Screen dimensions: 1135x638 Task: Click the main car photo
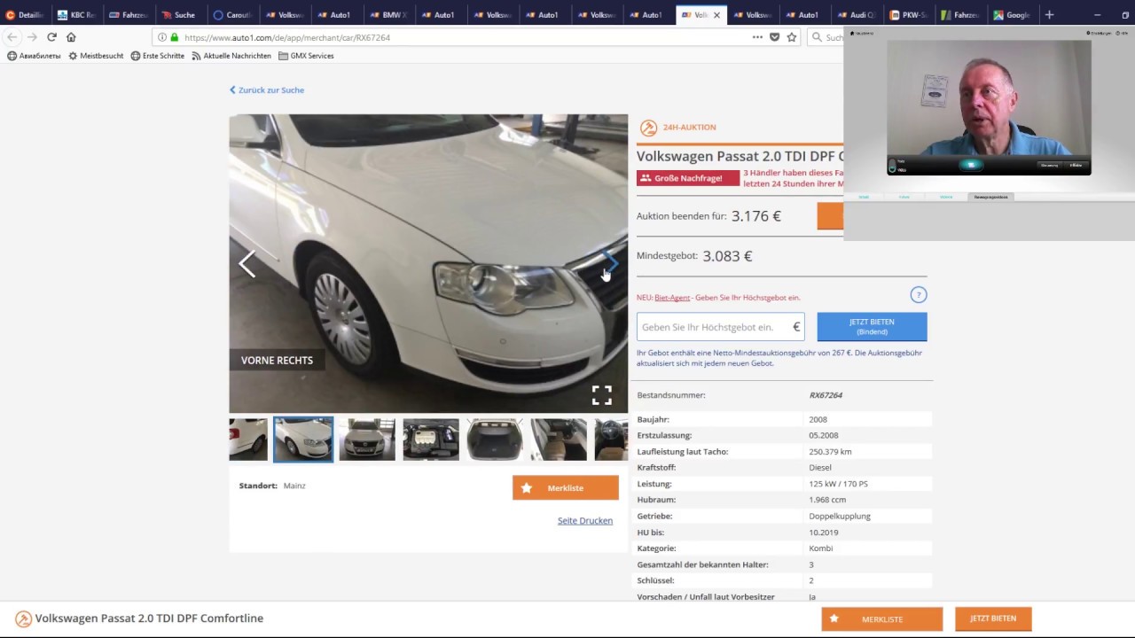pos(428,263)
